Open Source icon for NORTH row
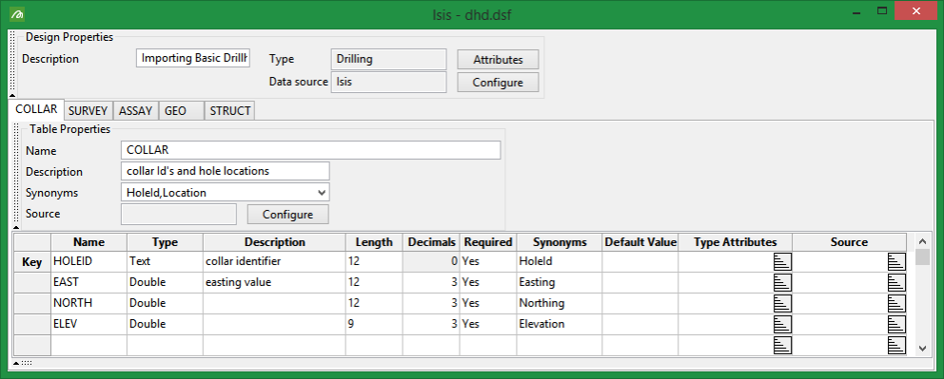944x379 pixels. coord(896,303)
